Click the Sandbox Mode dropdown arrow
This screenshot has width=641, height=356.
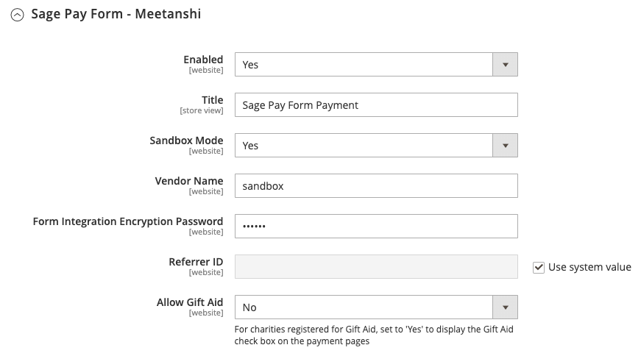[506, 146]
